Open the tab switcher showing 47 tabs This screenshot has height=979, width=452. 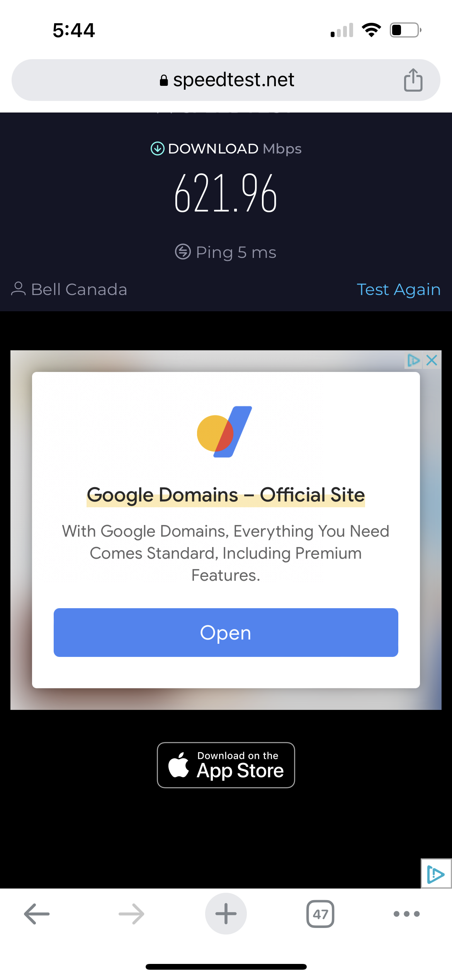click(x=320, y=914)
